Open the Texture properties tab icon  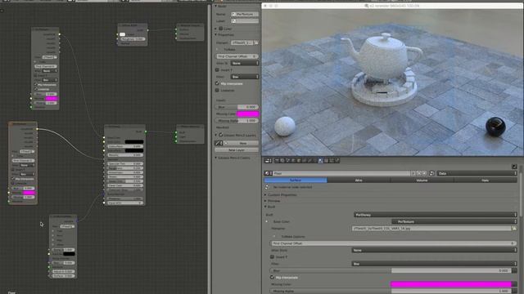(x=326, y=161)
